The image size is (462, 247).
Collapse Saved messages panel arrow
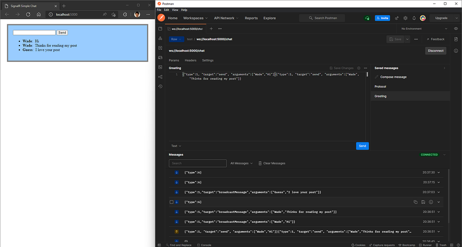pyautogui.click(x=445, y=68)
